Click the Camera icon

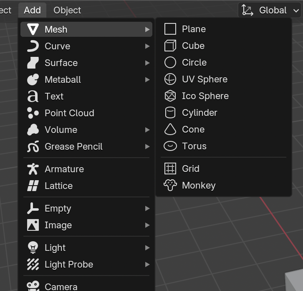(33, 286)
